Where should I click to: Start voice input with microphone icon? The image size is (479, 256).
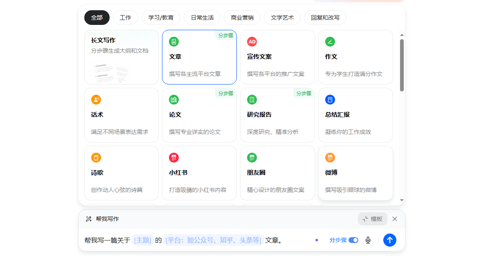tap(368, 240)
